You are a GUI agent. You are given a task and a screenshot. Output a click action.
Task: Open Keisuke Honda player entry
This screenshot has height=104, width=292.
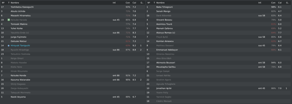click(18, 75)
